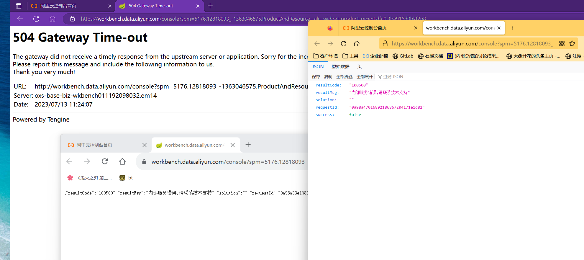Open the 大象开花的头条主页 bookmark

tap(533, 56)
